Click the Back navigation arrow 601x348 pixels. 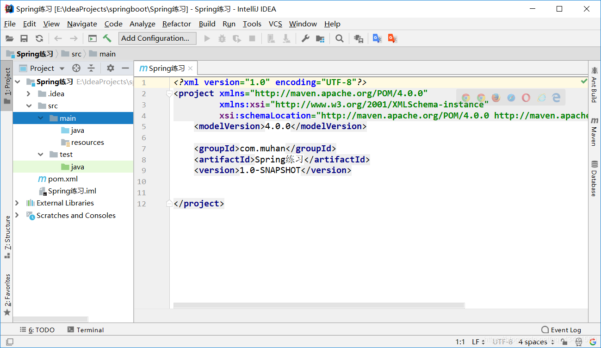[x=58, y=38]
